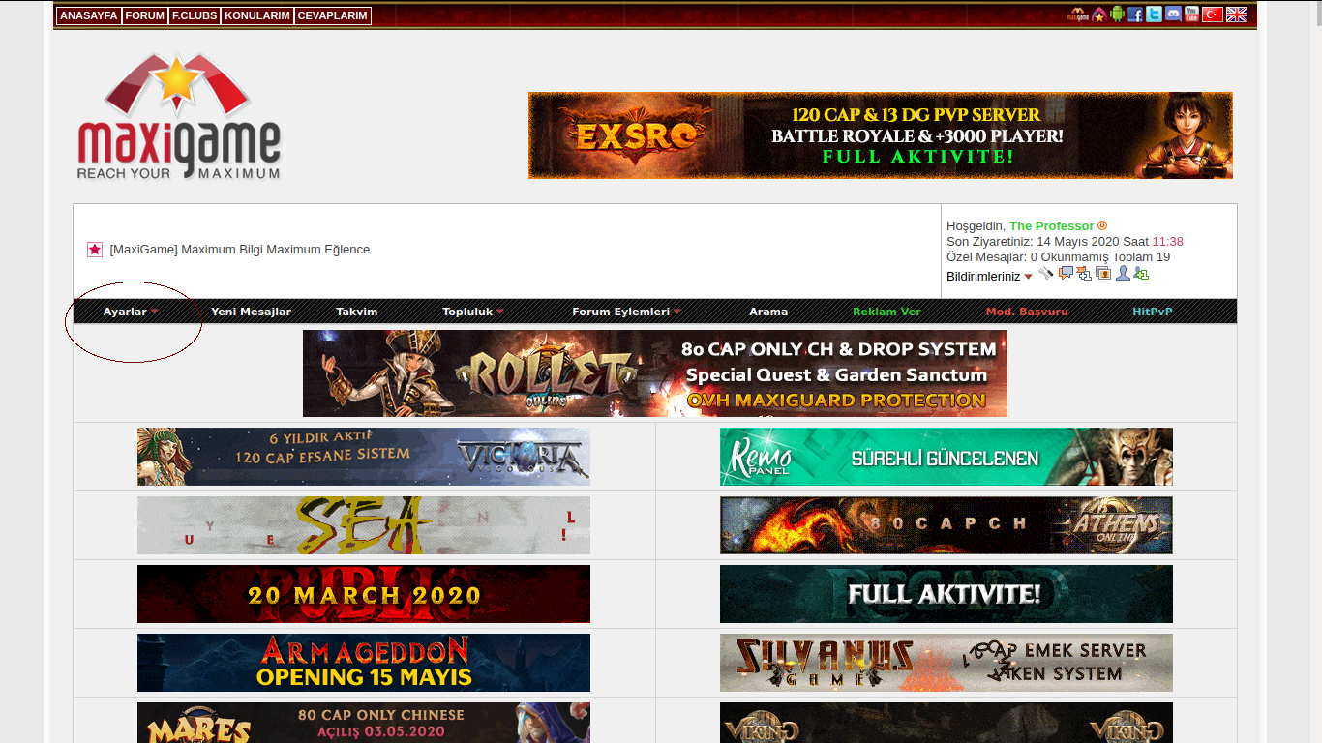Open the Mares 80 cap banner
This screenshot has width=1322, height=743.
[x=364, y=723]
